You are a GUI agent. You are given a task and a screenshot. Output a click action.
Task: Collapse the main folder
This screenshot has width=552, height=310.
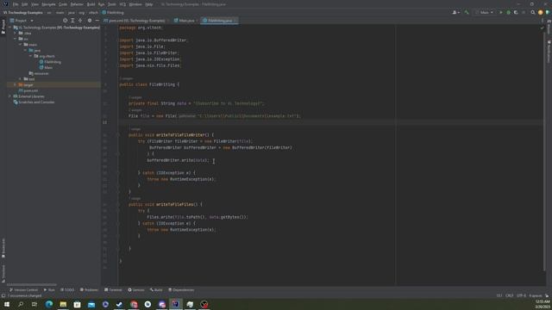coord(20,45)
